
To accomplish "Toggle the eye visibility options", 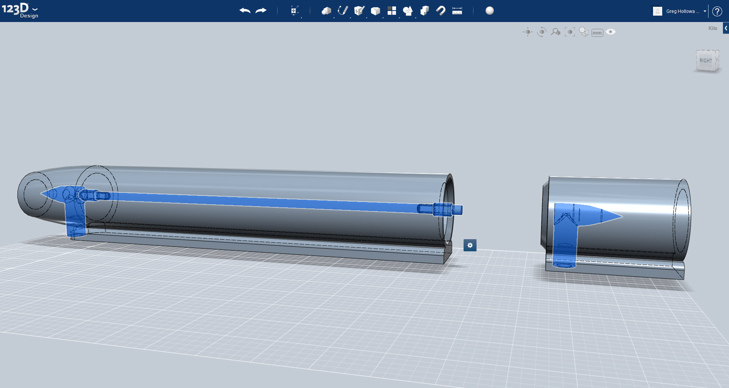I will [611, 32].
